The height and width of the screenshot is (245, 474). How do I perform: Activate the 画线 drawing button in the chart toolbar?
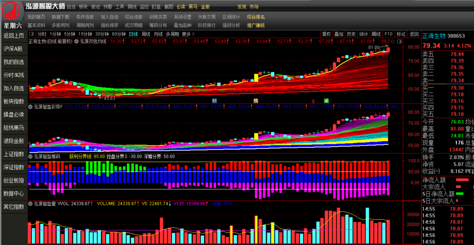click(x=376, y=34)
